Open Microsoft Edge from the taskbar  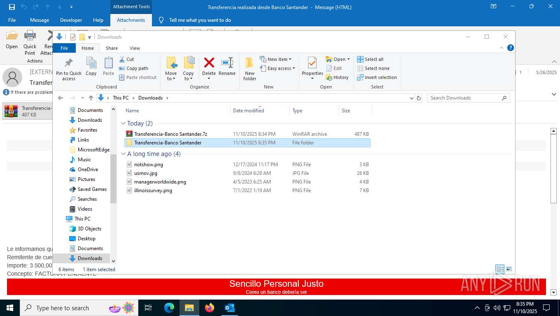(x=169, y=308)
